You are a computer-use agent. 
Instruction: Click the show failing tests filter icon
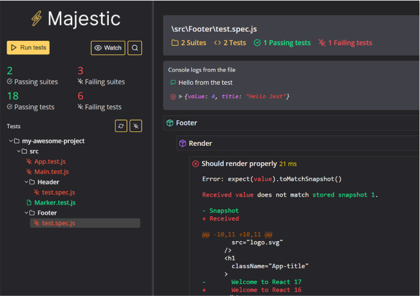[x=136, y=126]
